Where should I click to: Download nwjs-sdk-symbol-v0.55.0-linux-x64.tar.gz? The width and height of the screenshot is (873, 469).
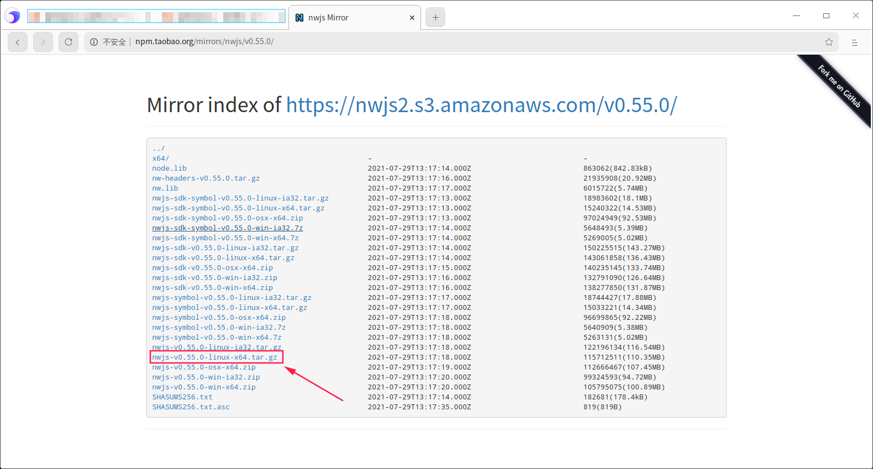point(238,208)
